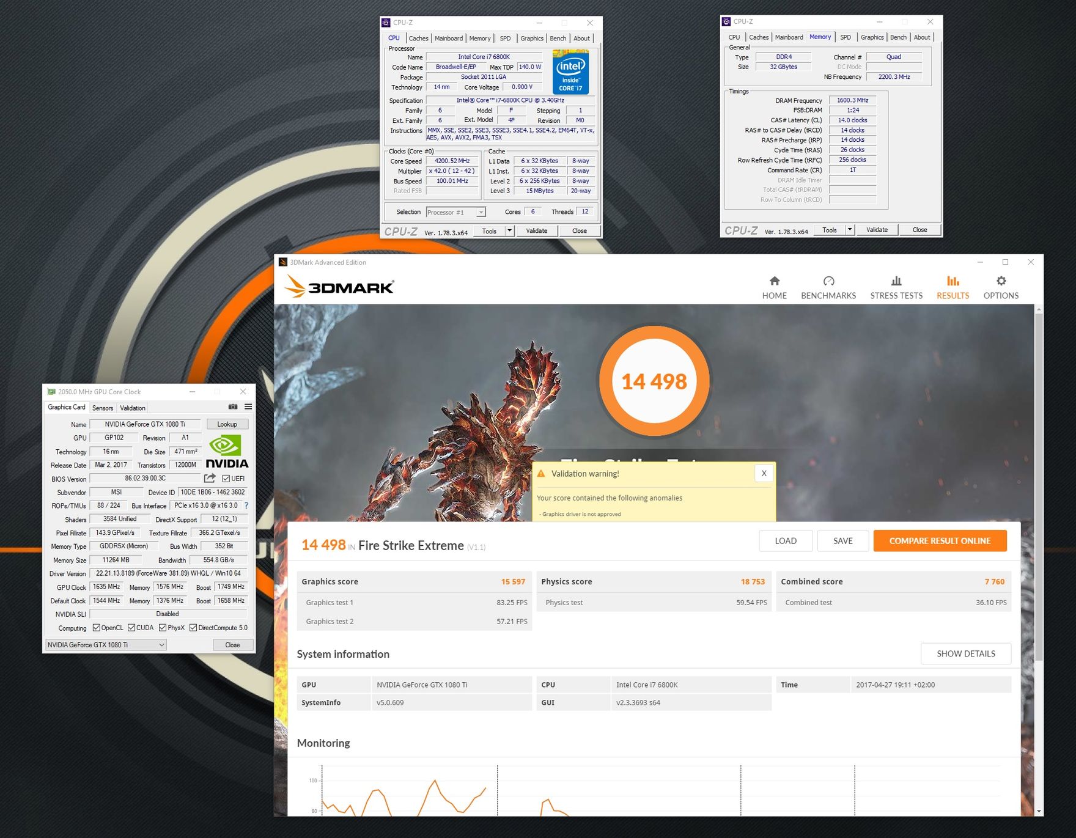Click the Intel Core i7 badge in CPU-Z

tap(570, 72)
